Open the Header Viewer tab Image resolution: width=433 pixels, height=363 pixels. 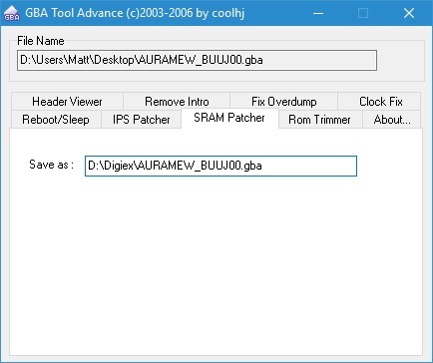67,102
